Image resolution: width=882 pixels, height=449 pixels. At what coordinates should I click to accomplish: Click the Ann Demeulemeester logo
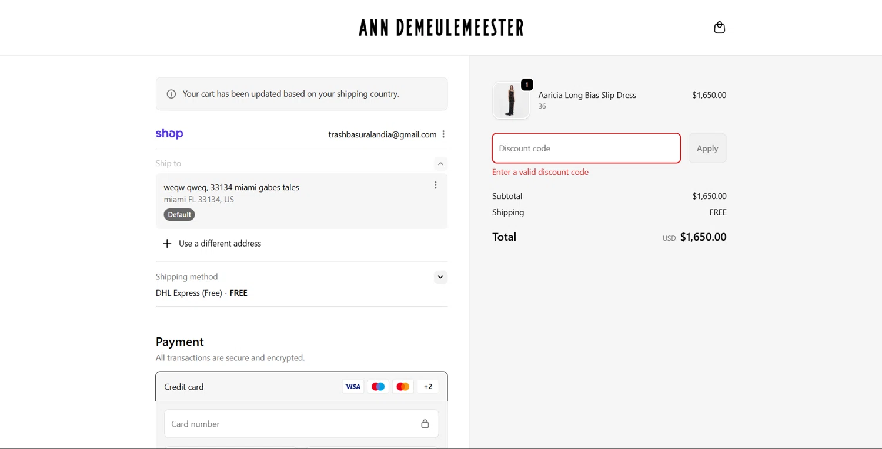[x=441, y=28]
